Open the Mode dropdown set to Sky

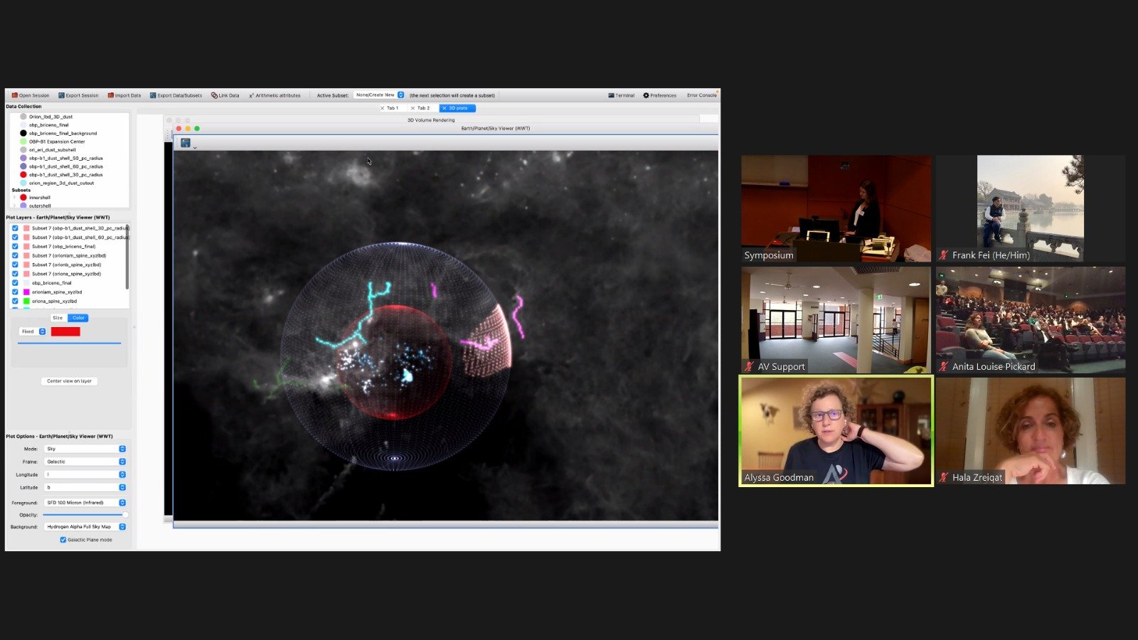[85, 449]
